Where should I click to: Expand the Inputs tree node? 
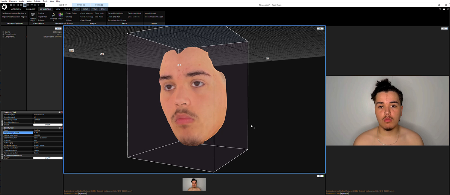[3, 32]
